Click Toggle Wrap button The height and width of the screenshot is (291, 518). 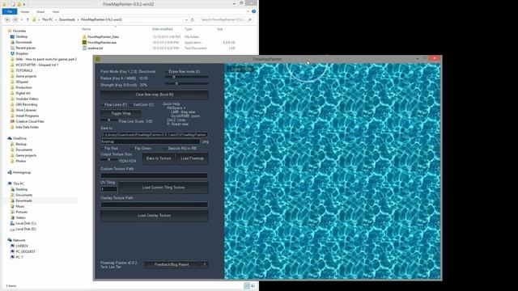tap(121, 113)
